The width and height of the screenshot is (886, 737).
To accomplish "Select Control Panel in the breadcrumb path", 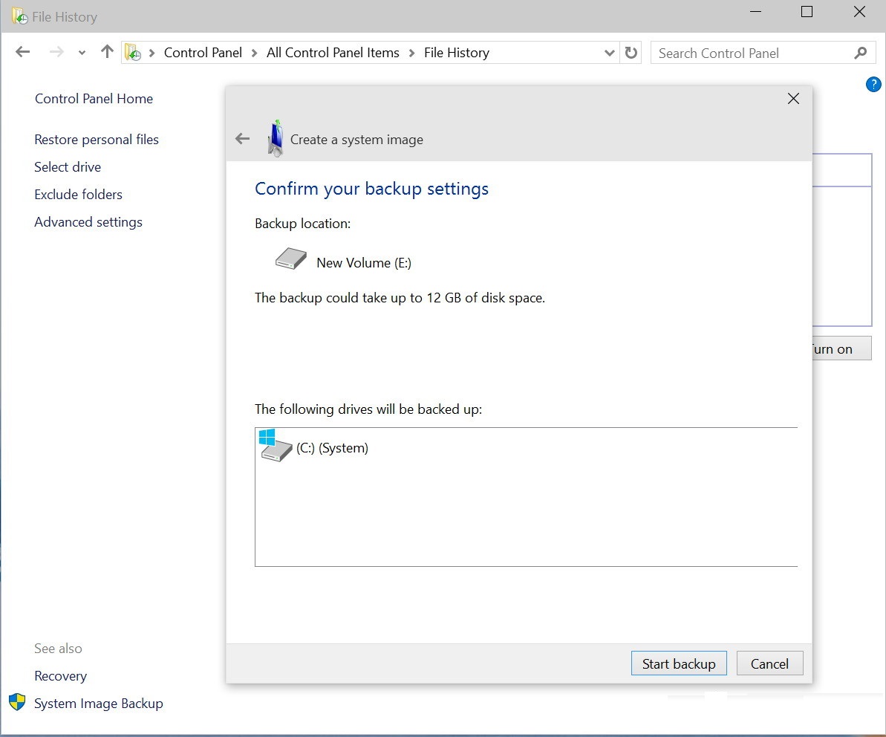I will 203,52.
